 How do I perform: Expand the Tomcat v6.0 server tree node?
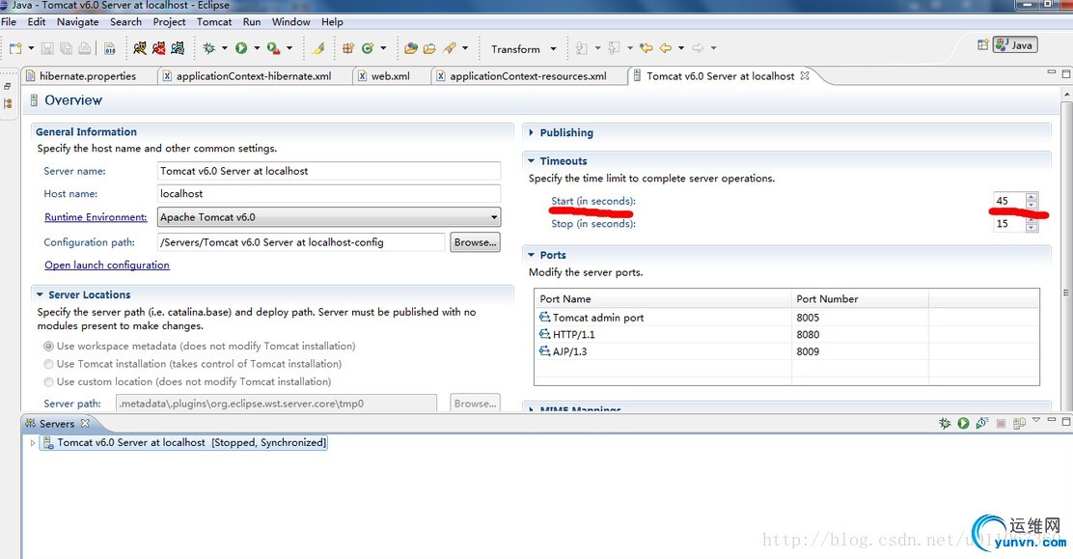coord(32,443)
